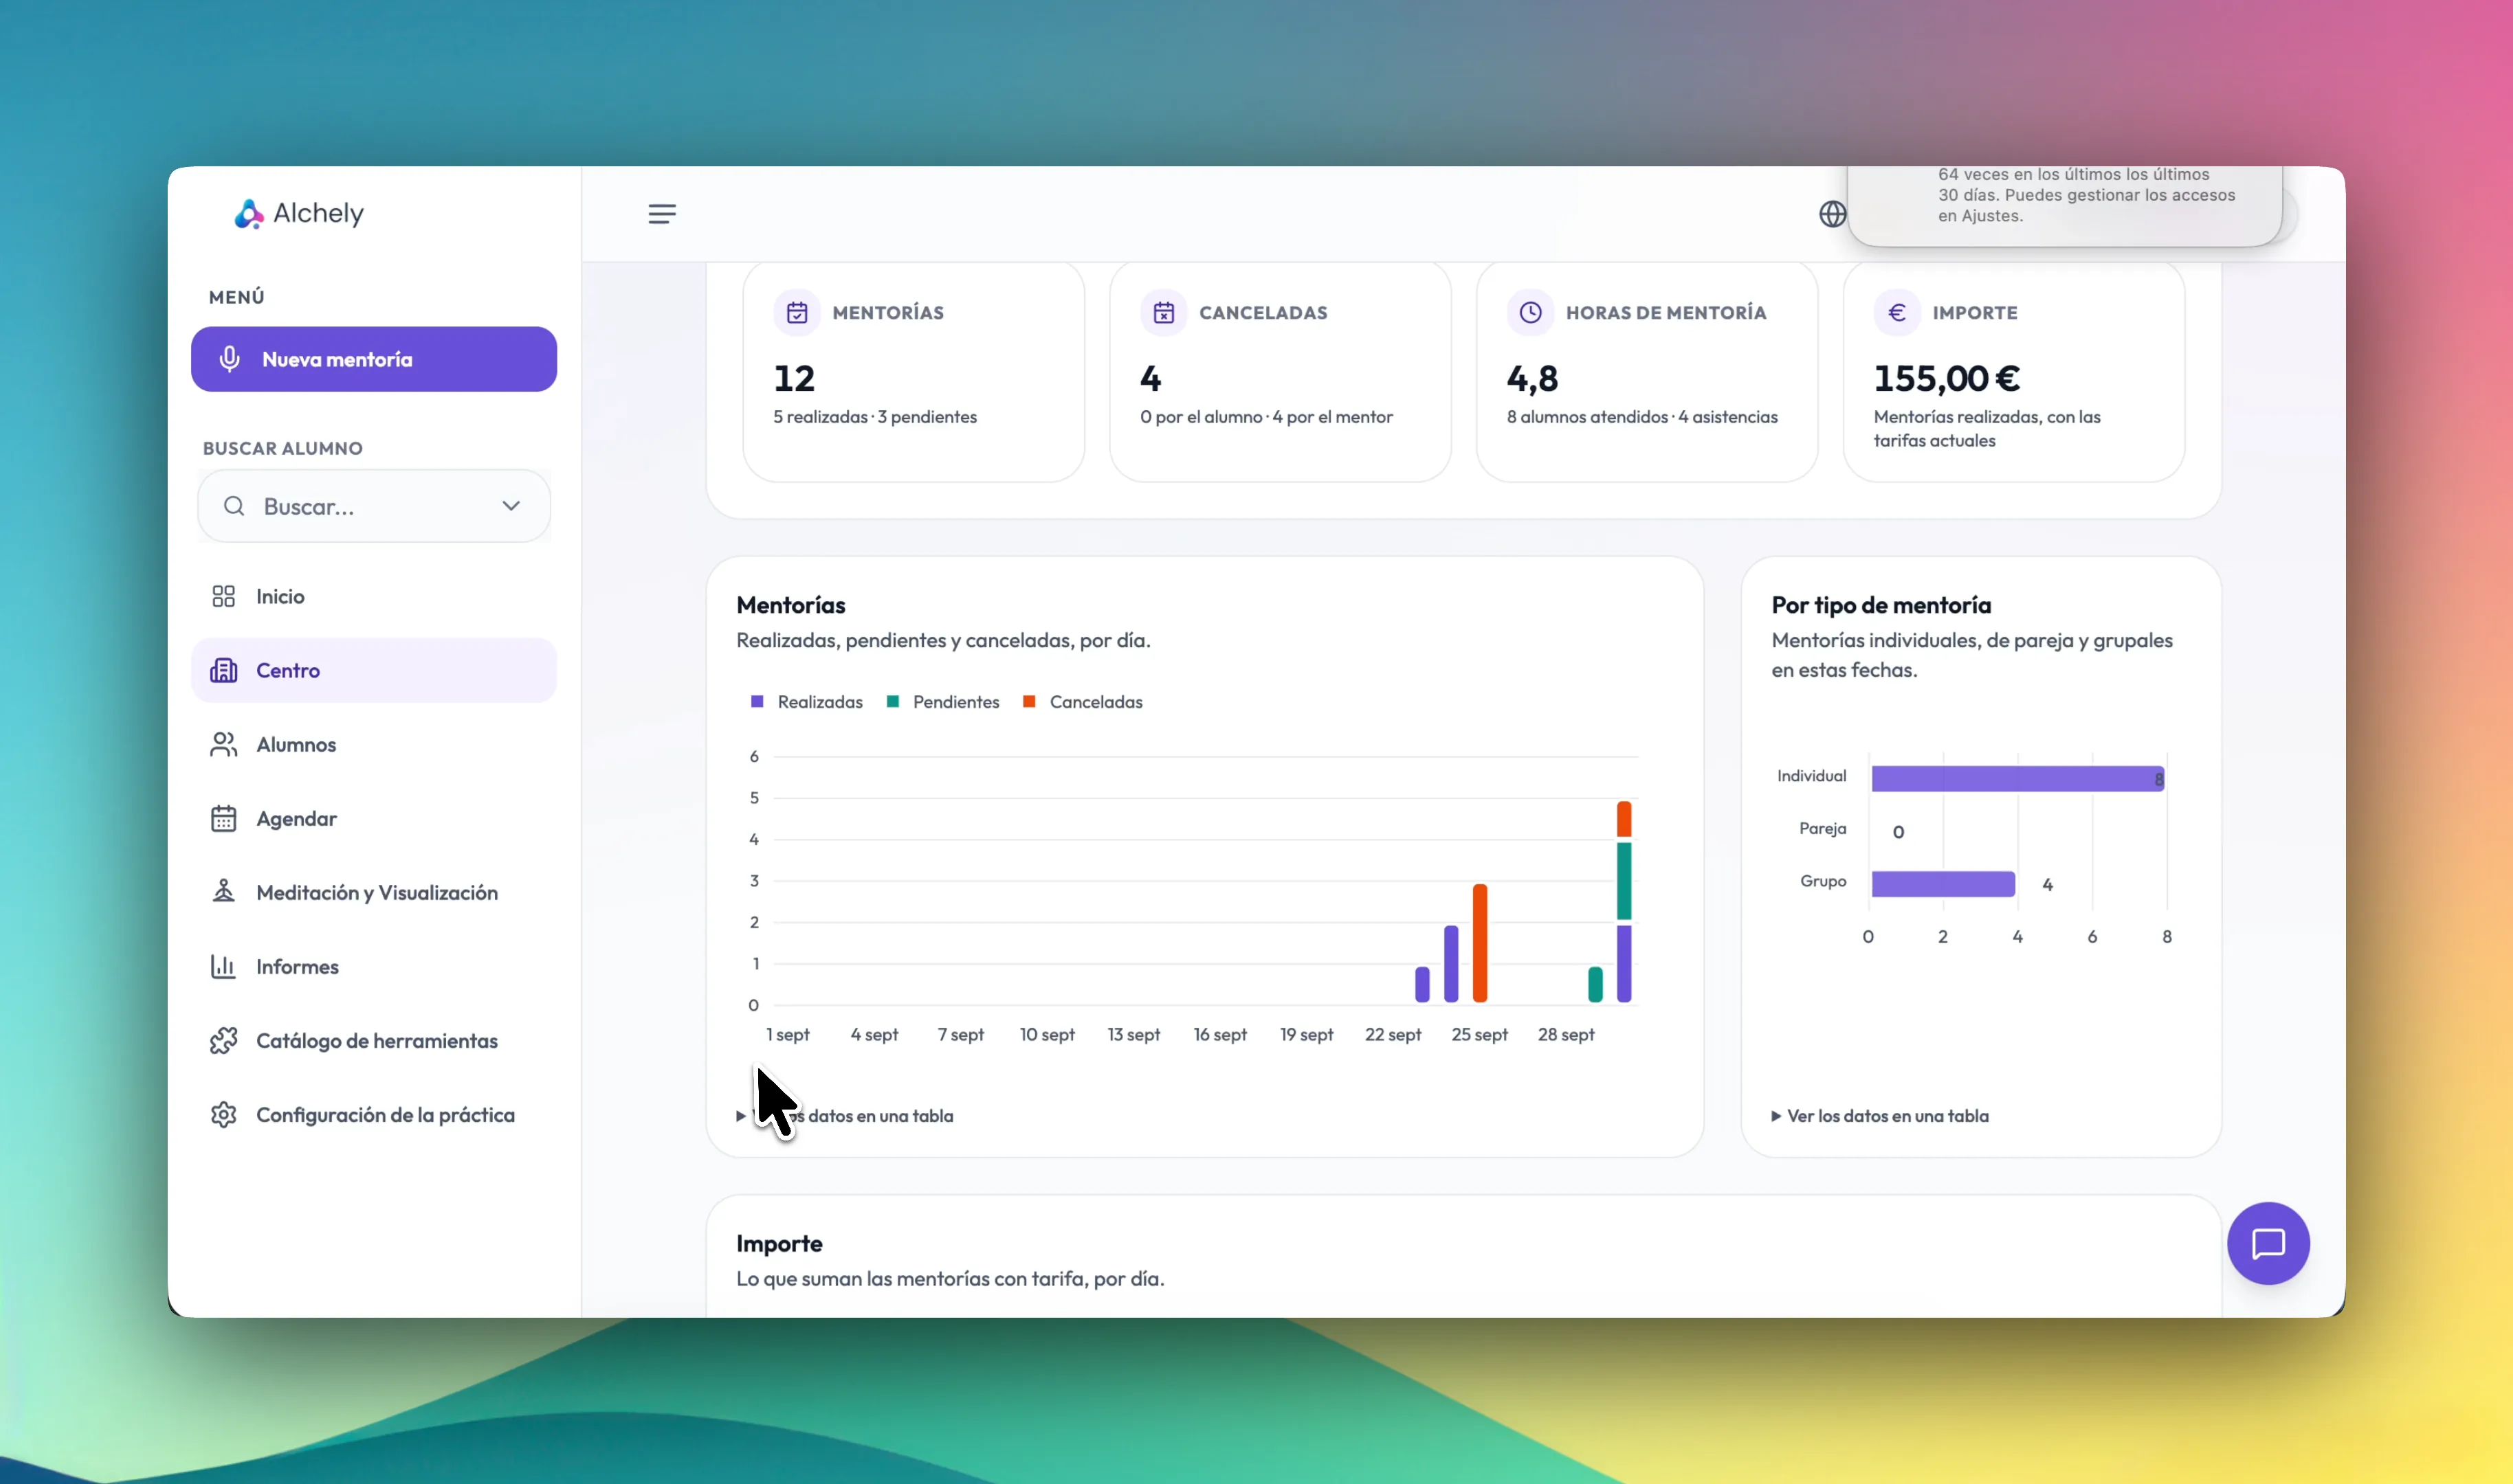
Task: Focus the Buscar... search field
Action: [x=373, y=506]
